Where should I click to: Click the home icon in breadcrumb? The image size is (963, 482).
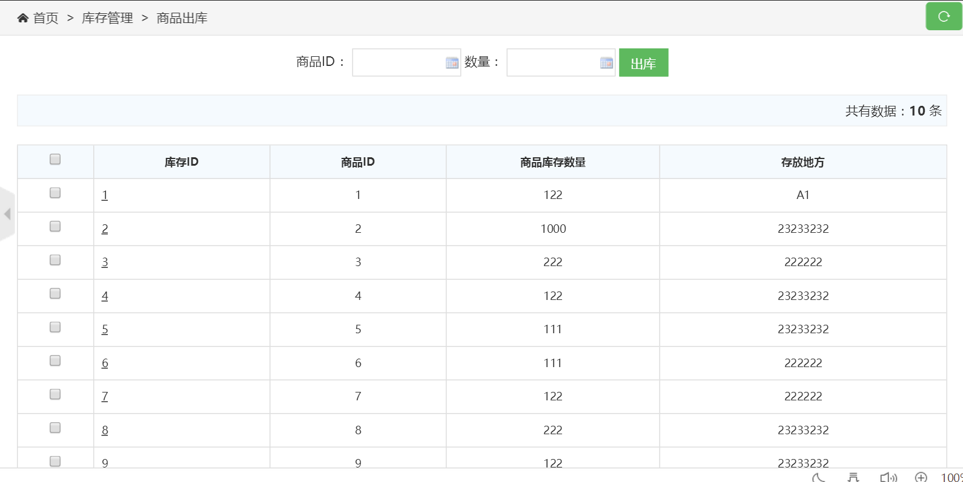pyautogui.click(x=23, y=18)
